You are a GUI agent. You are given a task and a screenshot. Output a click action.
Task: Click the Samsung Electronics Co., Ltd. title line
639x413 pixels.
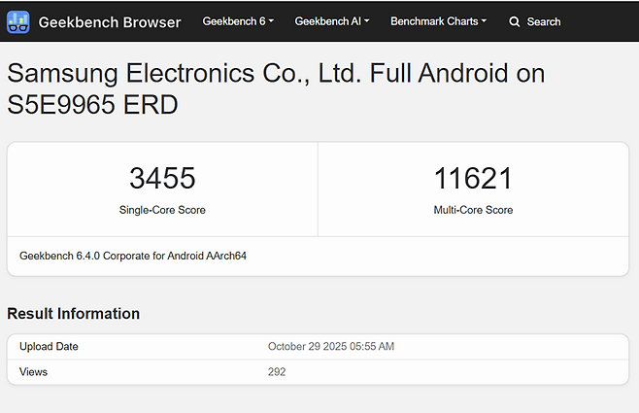pos(276,74)
